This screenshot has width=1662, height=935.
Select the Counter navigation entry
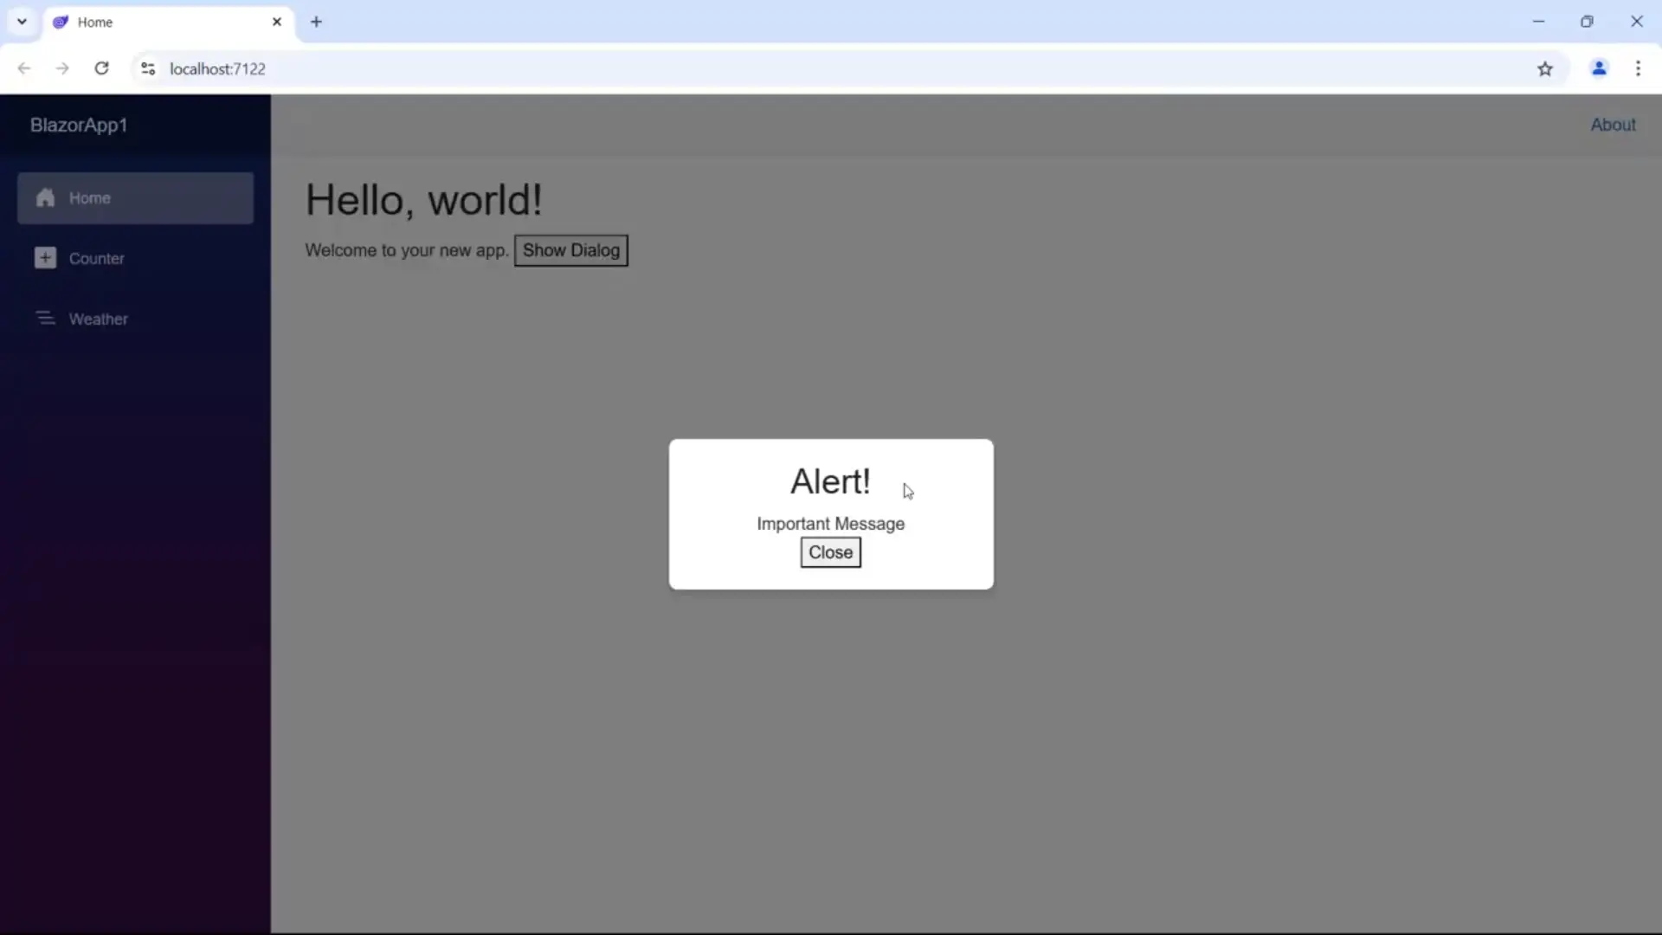click(97, 257)
